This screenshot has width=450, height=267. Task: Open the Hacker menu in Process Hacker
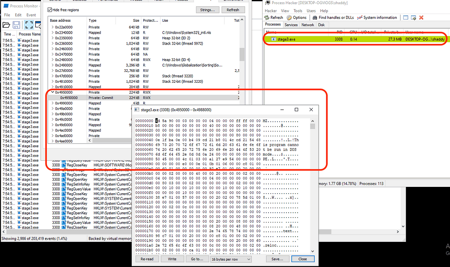click(271, 11)
